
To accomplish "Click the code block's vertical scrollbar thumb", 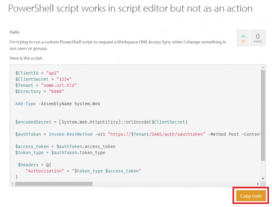I will [x=263, y=115].
